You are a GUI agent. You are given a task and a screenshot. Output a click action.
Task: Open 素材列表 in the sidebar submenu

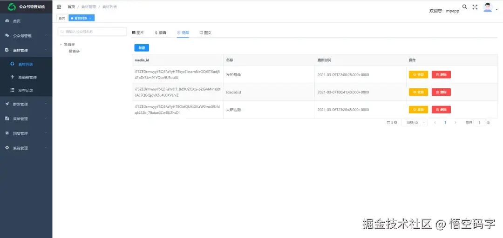coord(26,64)
